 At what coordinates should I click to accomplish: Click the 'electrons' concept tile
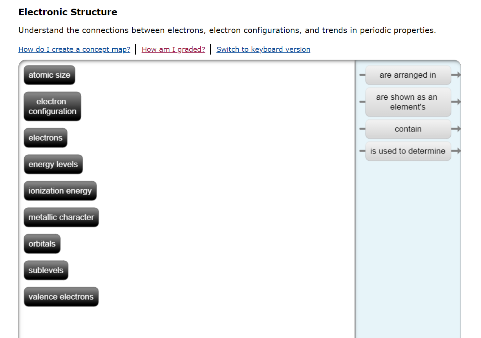pos(45,137)
